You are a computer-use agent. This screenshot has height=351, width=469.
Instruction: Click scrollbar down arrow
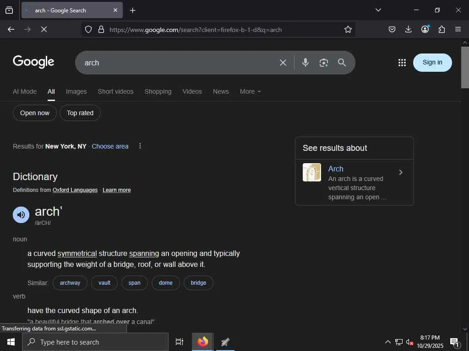click(x=465, y=329)
